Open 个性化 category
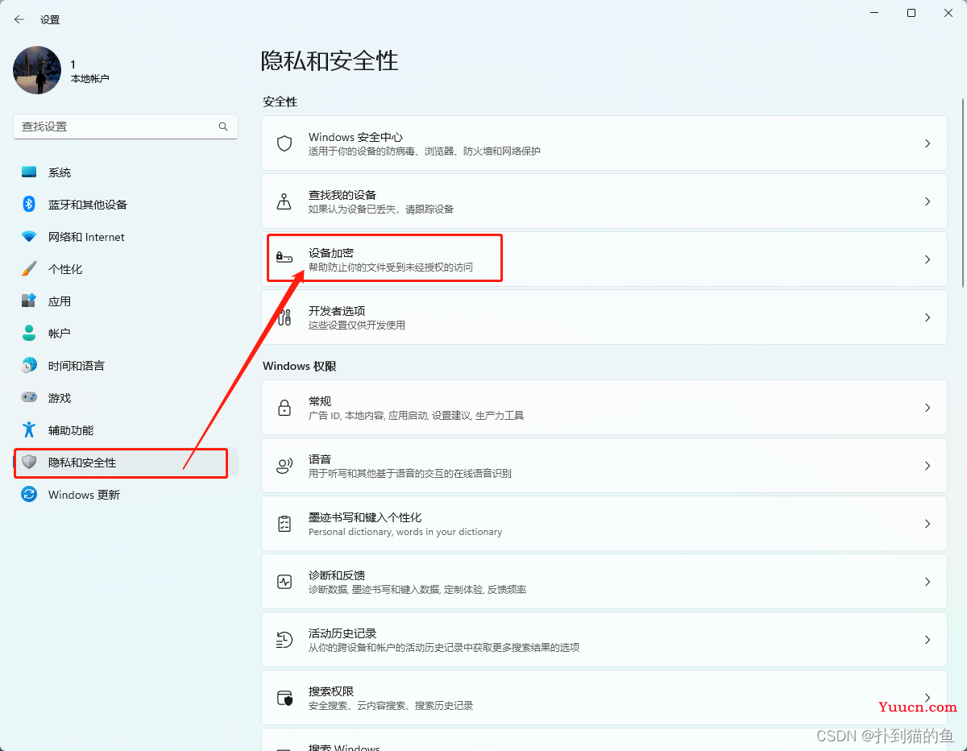The image size is (967, 751). [126, 269]
